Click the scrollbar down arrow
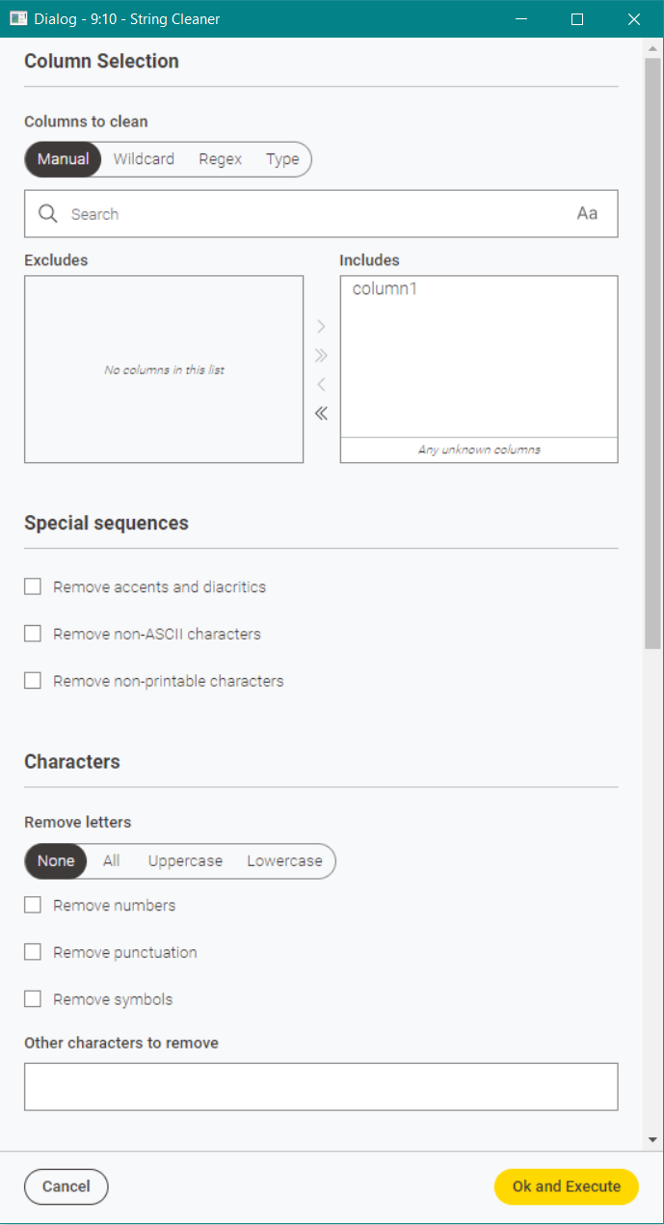Viewport: 664px width, 1225px height. [653, 1139]
